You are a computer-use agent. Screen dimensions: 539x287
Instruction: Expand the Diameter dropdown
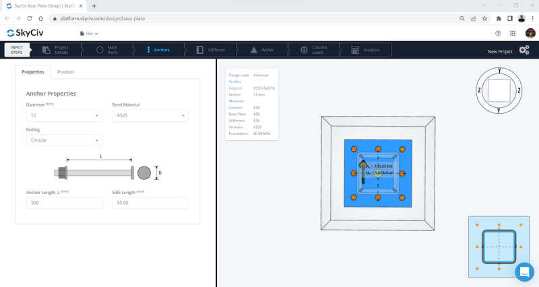click(x=64, y=116)
